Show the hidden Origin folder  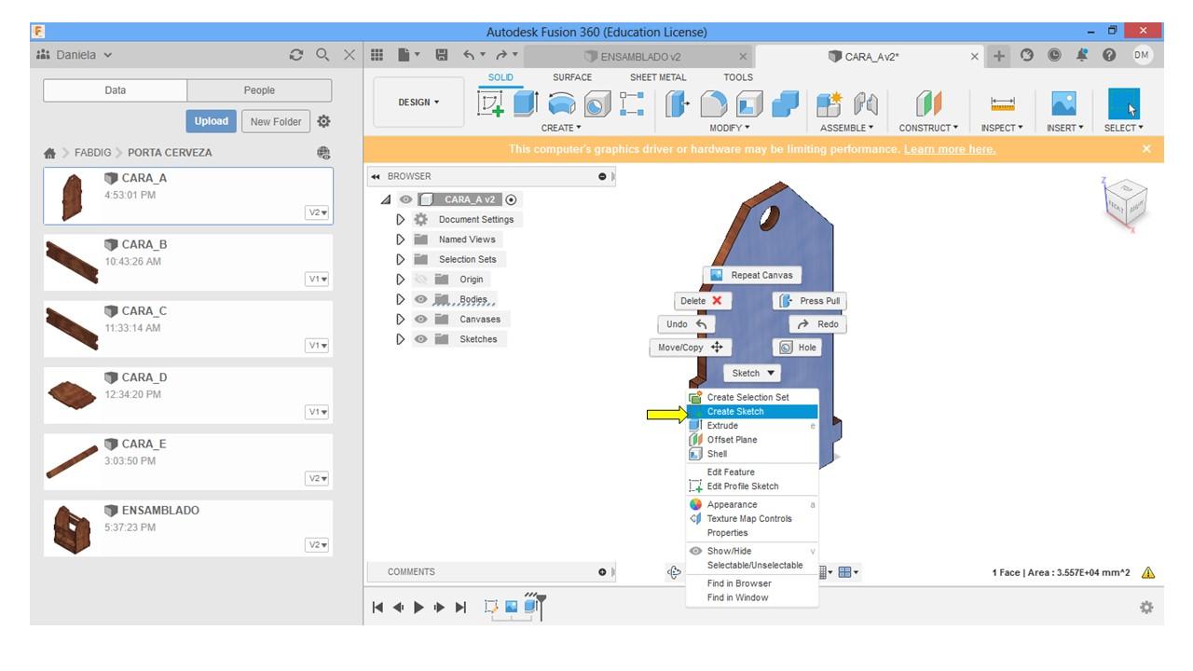(421, 280)
